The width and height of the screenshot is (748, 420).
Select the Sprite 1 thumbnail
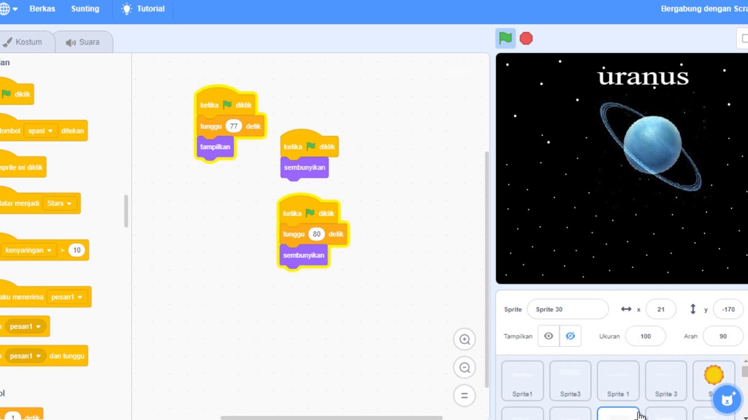(x=618, y=381)
